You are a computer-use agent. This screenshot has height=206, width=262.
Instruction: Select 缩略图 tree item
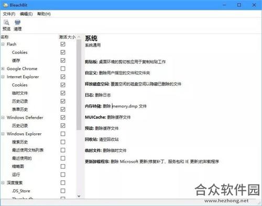click(x=18, y=167)
